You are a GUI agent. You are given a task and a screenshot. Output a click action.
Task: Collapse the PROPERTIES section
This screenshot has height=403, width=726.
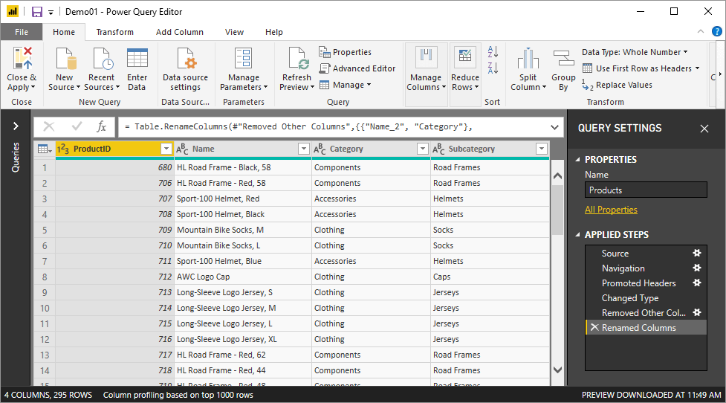click(577, 159)
